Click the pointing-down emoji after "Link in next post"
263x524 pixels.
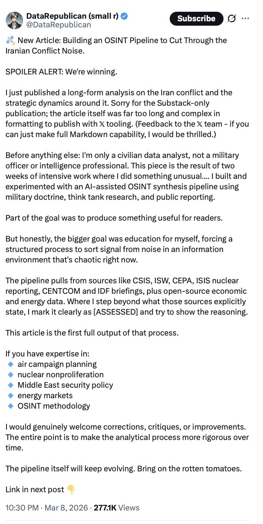(71, 490)
